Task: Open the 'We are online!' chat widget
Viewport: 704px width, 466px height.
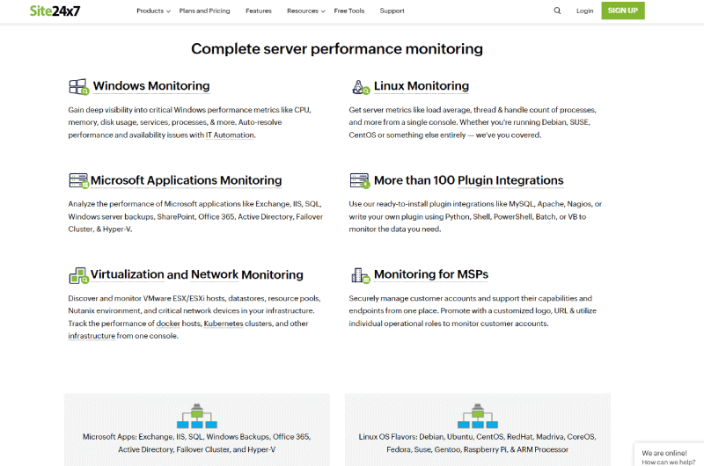Action: click(669, 455)
